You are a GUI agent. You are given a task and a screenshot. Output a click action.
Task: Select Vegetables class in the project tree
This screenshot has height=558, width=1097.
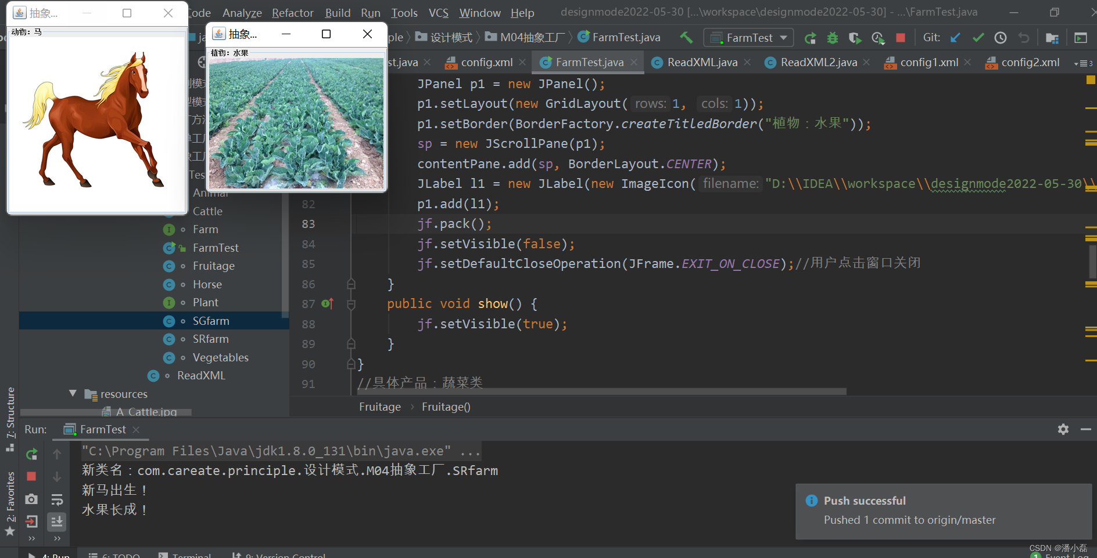221,357
